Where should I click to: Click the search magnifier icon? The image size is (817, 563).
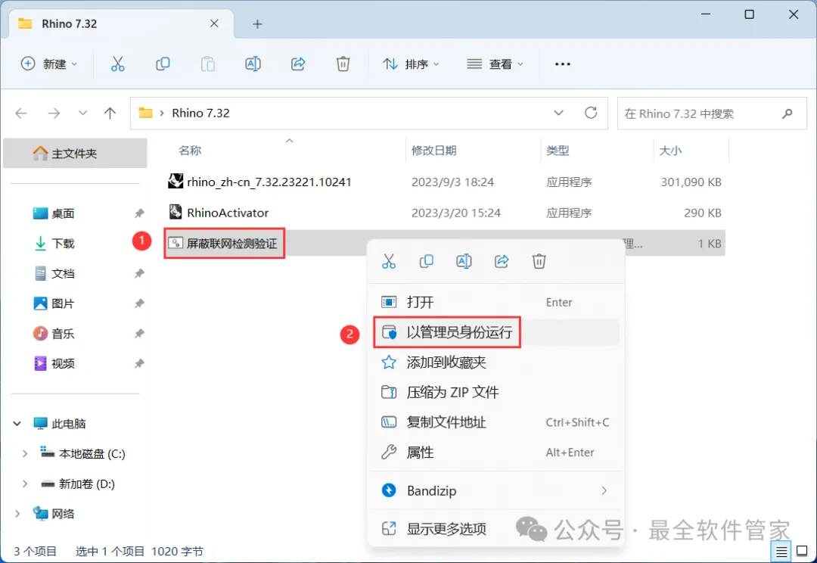[x=787, y=113]
